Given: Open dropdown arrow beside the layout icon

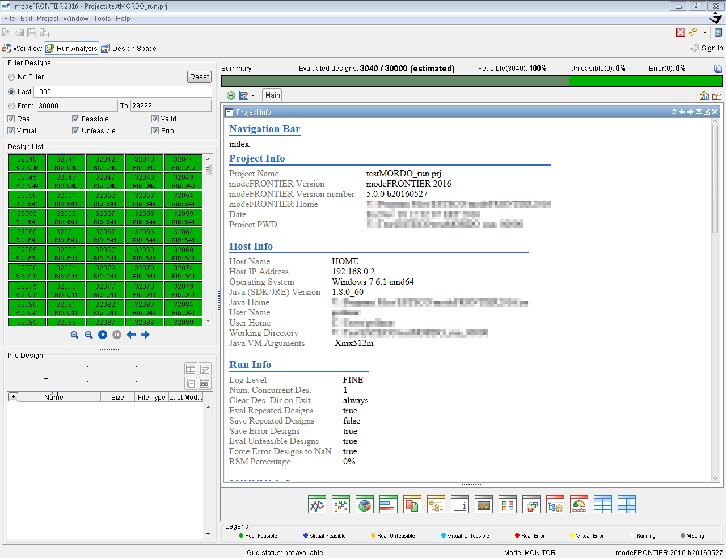Looking at the screenshot, I should click(x=253, y=96).
